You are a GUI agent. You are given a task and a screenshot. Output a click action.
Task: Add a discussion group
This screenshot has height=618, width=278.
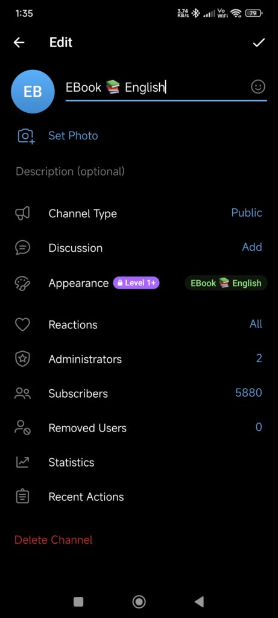coord(252,247)
